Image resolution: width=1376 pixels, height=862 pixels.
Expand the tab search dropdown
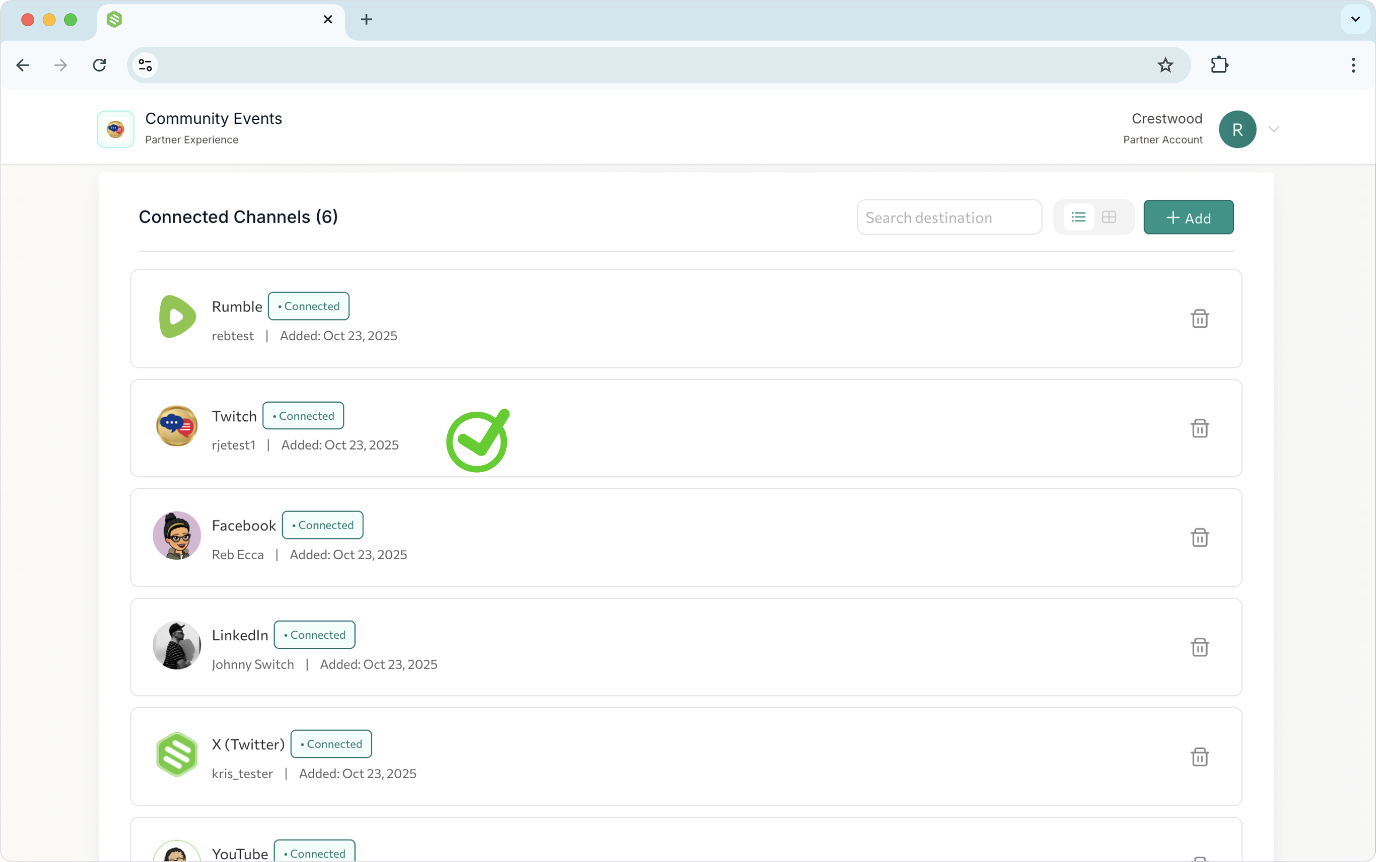pyautogui.click(x=1356, y=19)
